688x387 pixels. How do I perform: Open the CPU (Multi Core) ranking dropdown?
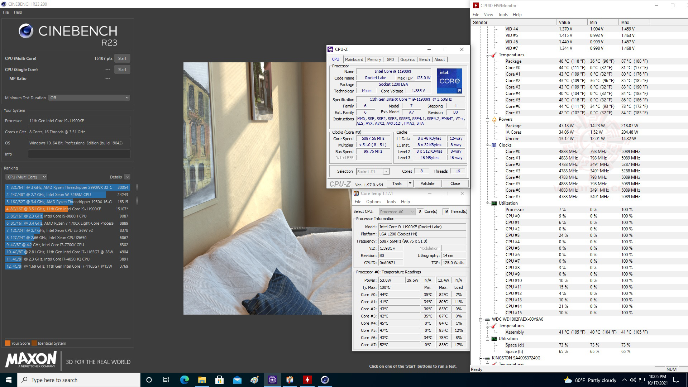[x=26, y=177]
